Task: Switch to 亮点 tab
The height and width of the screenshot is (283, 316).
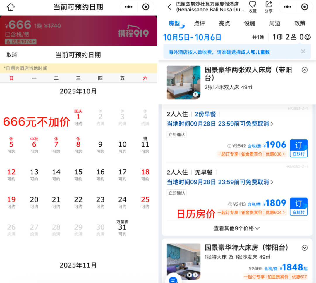Action: pyautogui.click(x=224, y=24)
